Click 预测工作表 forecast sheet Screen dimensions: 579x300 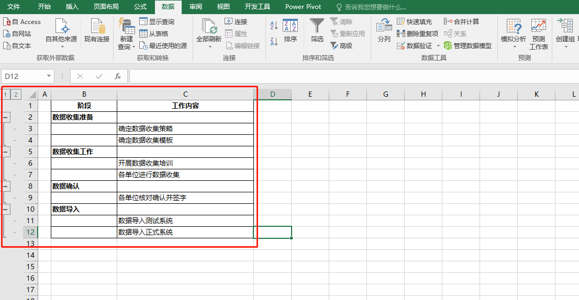[x=538, y=34]
